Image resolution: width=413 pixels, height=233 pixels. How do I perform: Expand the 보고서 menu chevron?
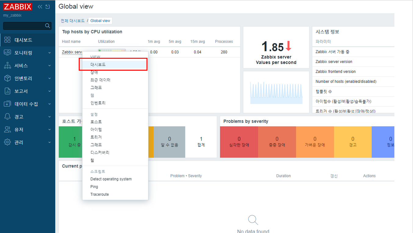point(49,91)
